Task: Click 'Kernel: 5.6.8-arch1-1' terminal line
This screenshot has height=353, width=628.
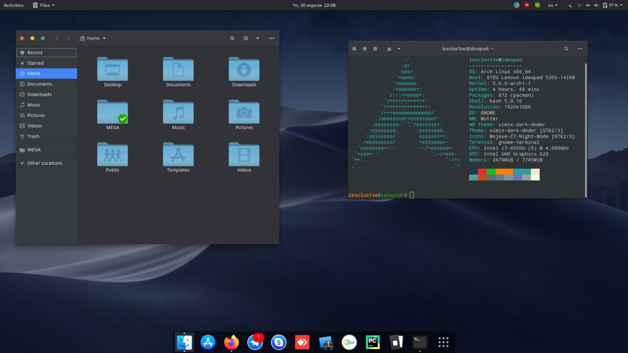Action: point(499,83)
